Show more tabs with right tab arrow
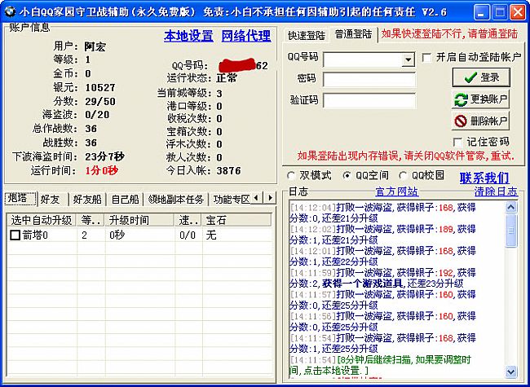 270,198
